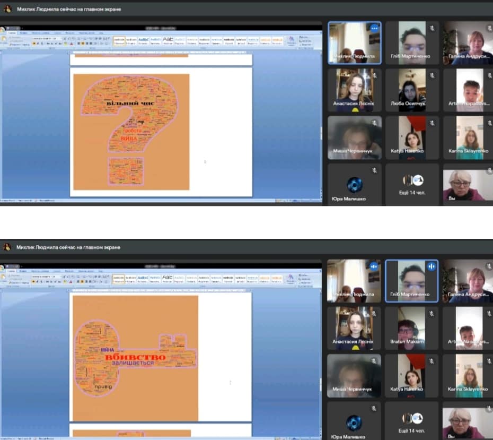Click the question-mark word cloud image
493x440 pixels.
[x=131, y=132]
